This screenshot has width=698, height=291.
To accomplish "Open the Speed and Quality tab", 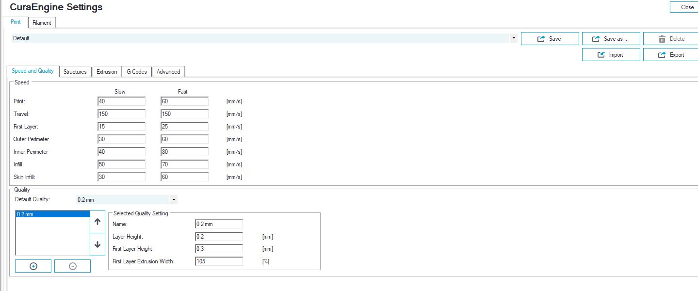I will coord(33,71).
